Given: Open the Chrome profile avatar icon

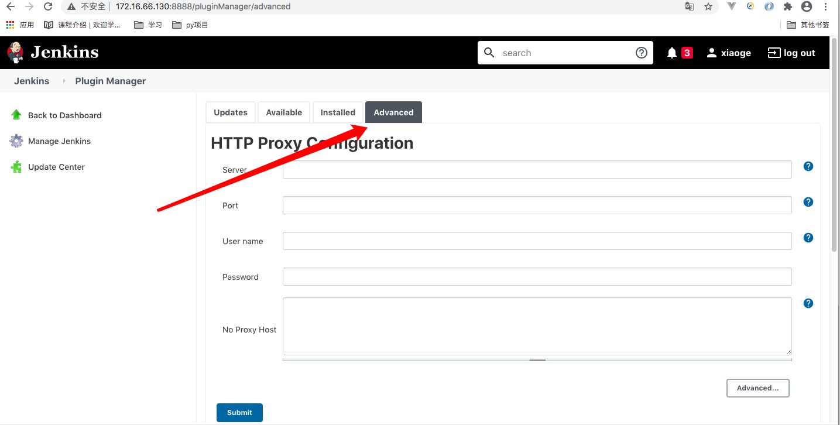Looking at the screenshot, I should [807, 6].
